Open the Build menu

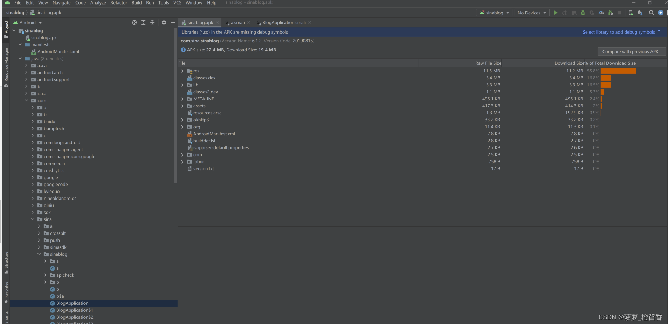[x=137, y=3]
